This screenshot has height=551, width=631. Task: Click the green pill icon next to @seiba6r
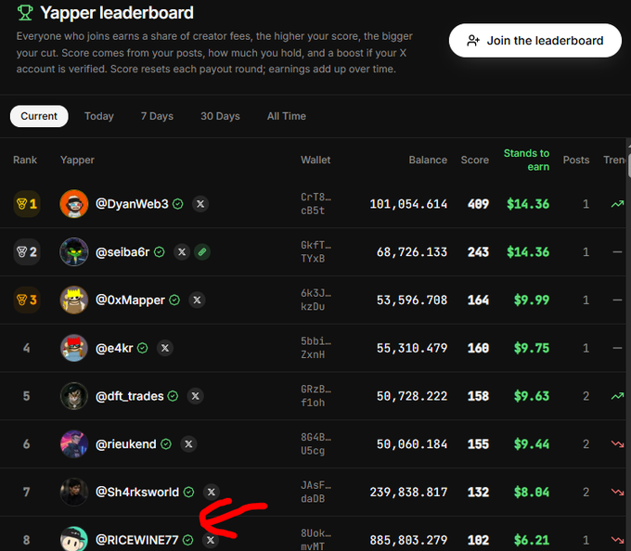point(202,252)
